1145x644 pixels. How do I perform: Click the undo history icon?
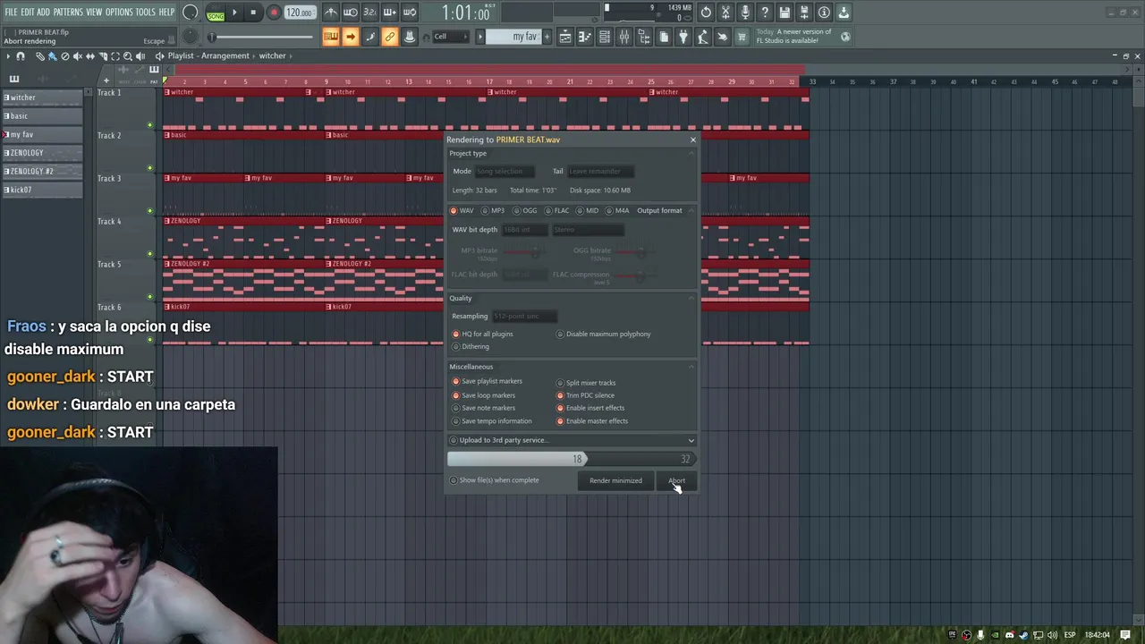pyautogui.click(x=706, y=13)
